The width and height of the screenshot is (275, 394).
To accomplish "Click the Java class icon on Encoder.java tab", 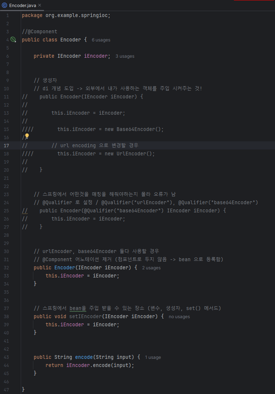I will coord(4,5).
